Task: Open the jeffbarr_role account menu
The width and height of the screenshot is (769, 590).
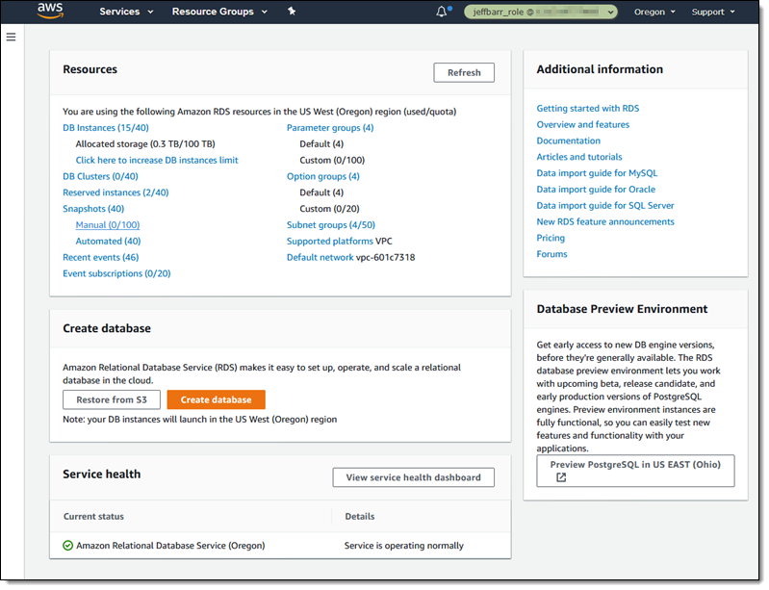Action: (541, 13)
